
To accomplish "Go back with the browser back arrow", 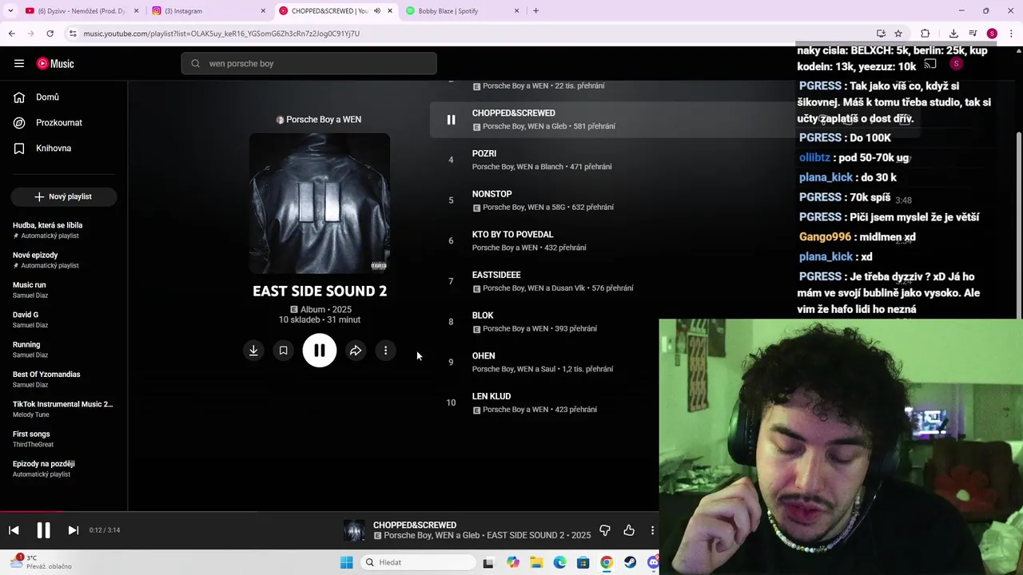I will (x=12, y=34).
